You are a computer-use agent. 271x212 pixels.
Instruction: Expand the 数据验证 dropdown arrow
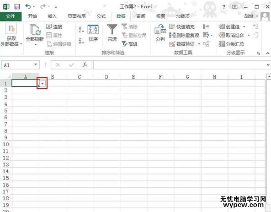point(199,44)
